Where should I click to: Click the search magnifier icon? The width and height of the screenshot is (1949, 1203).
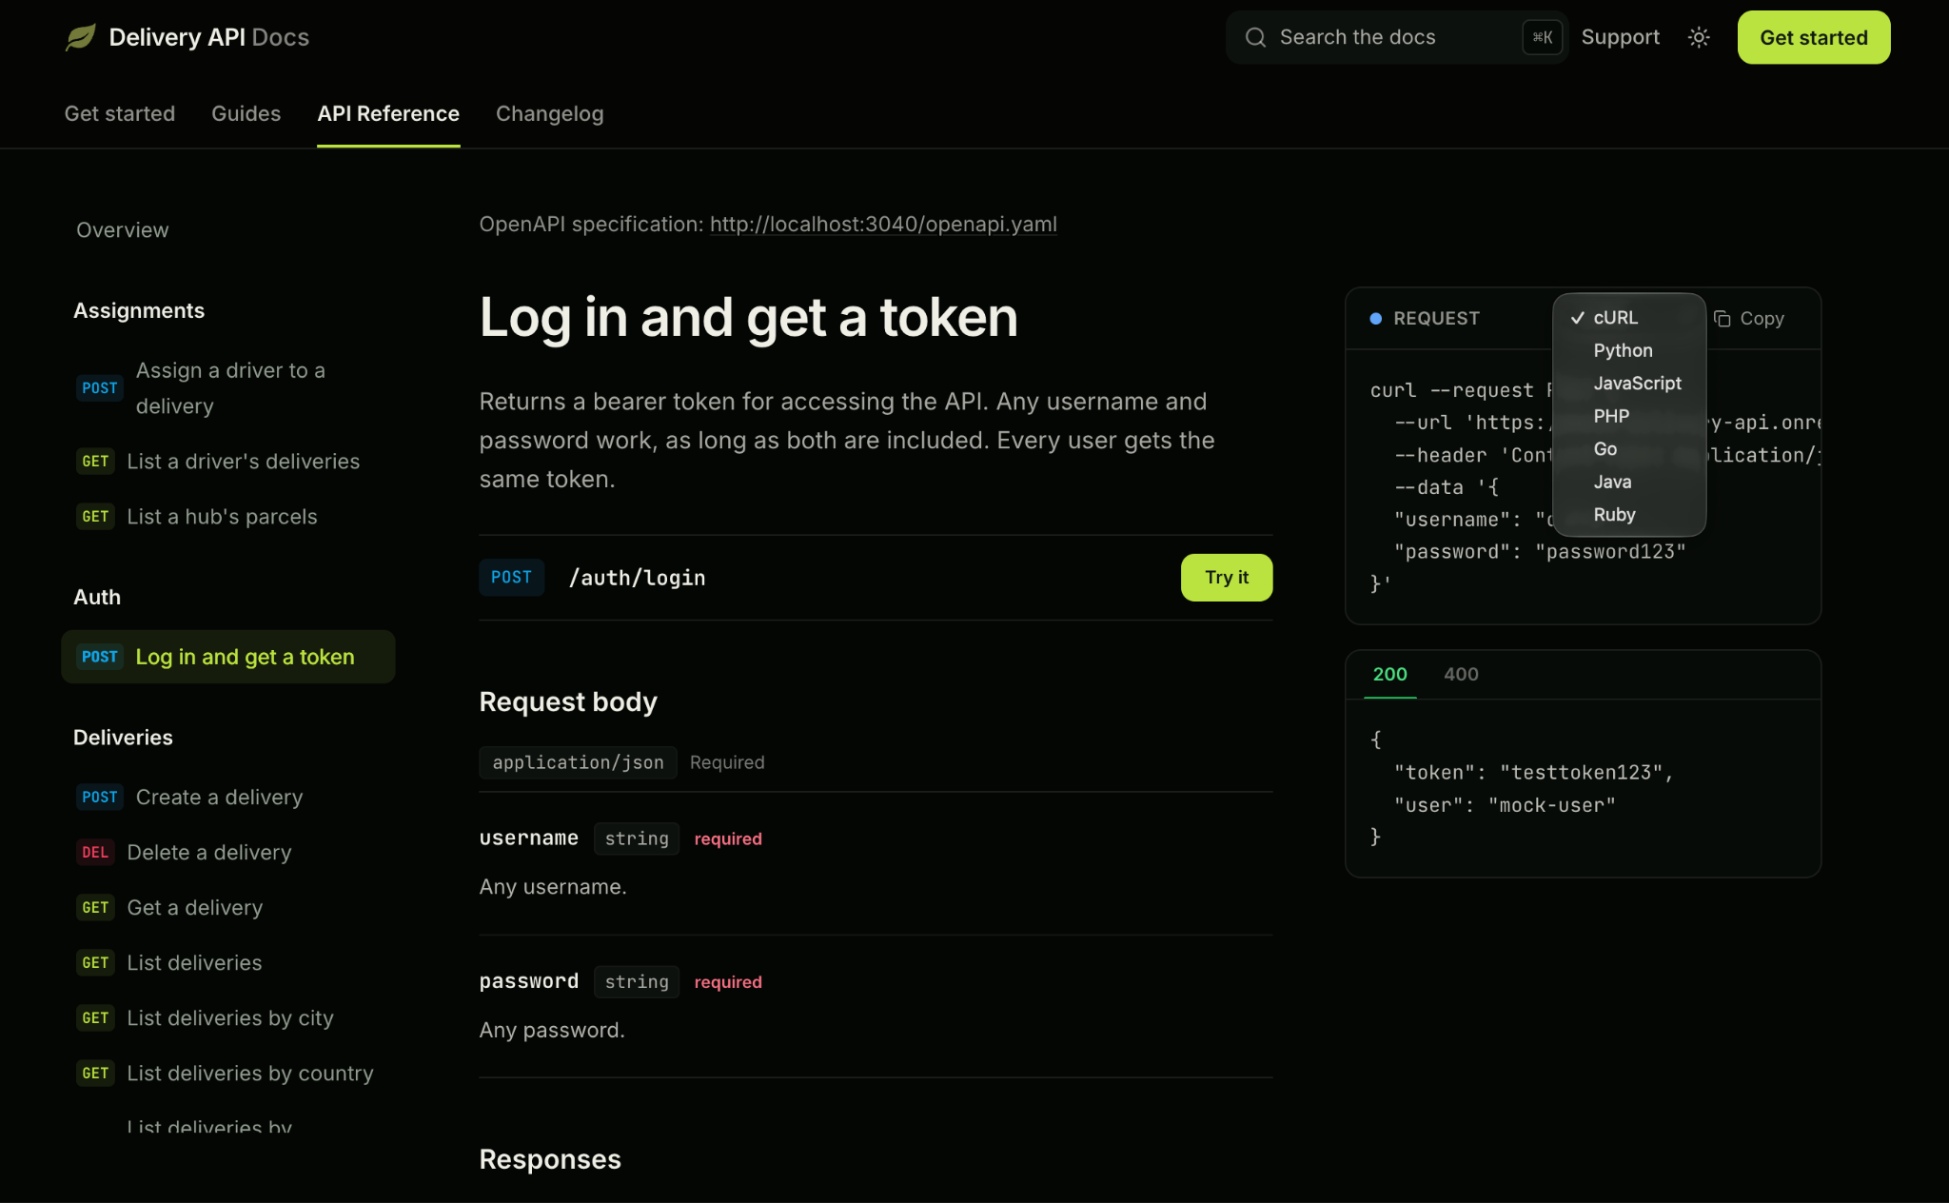1255,37
